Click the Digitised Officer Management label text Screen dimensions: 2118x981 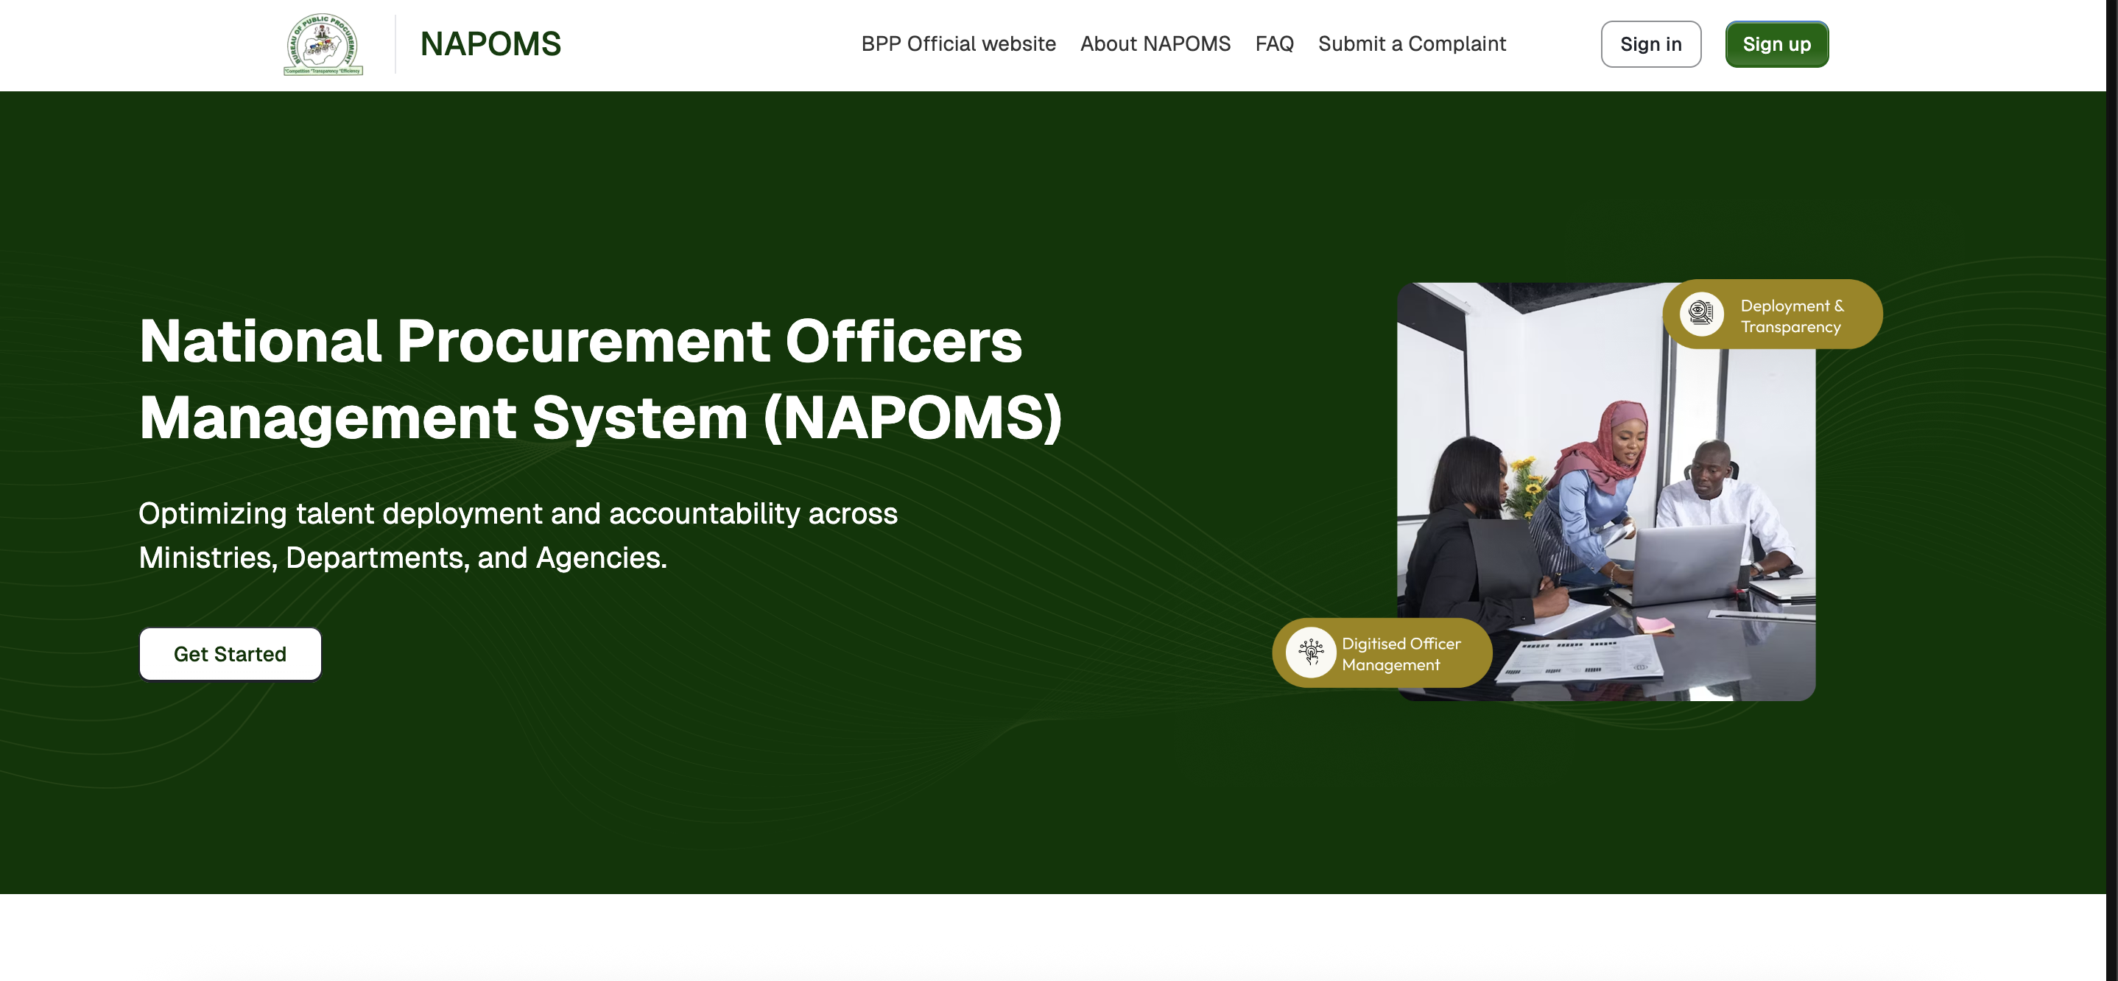coord(1400,654)
